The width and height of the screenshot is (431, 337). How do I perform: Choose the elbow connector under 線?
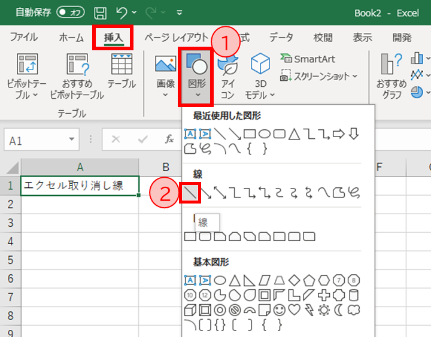[235, 192]
